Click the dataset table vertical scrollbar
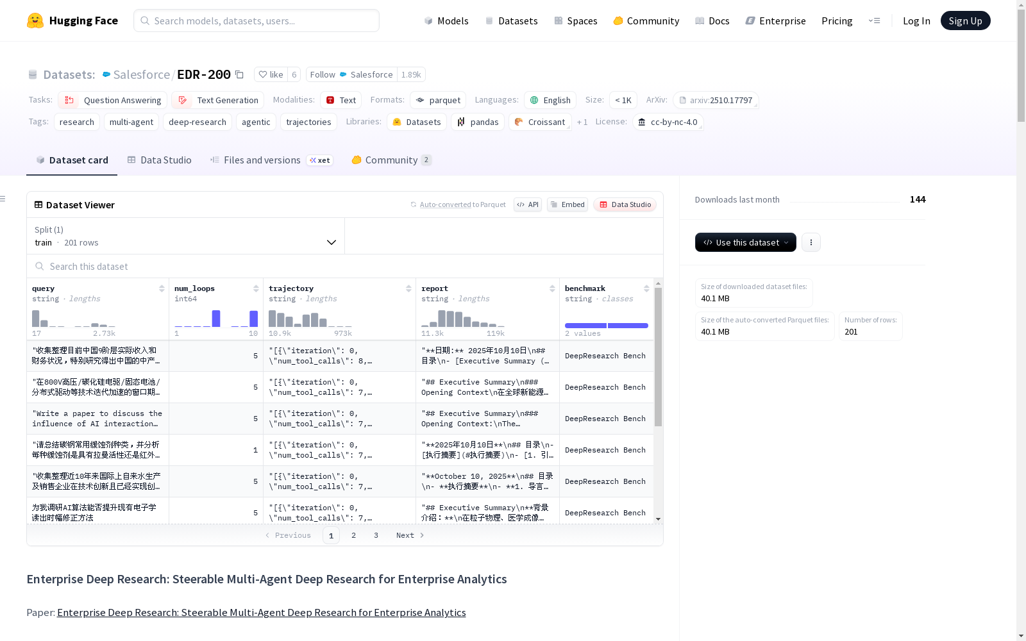The image size is (1026, 641). [658, 356]
